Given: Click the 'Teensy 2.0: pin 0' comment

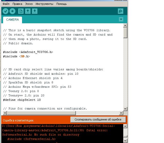Looking at the screenshot, I should point(21,91).
